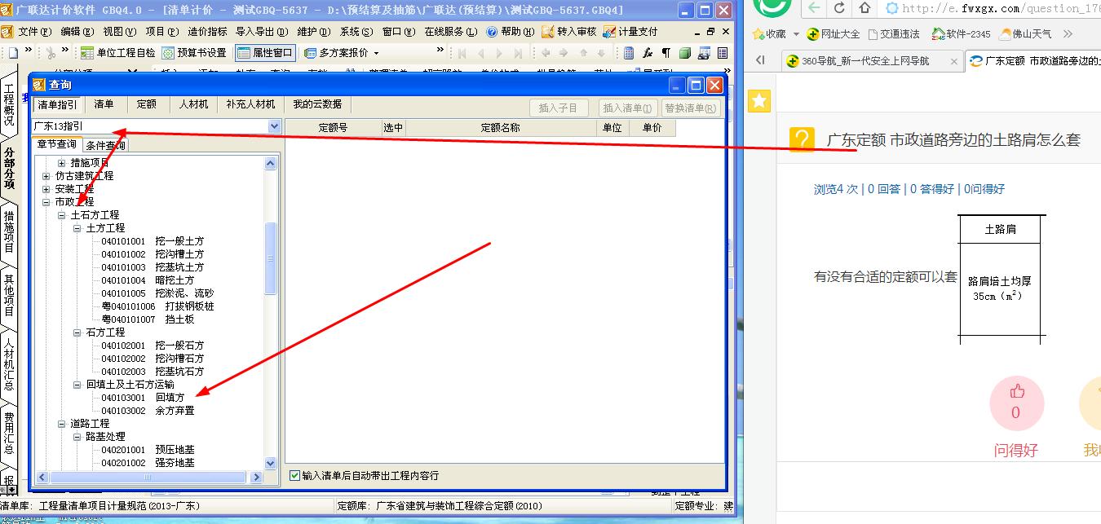
Task: Expand 安装工程 tree node
Action: pyautogui.click(x=46, y=189)
